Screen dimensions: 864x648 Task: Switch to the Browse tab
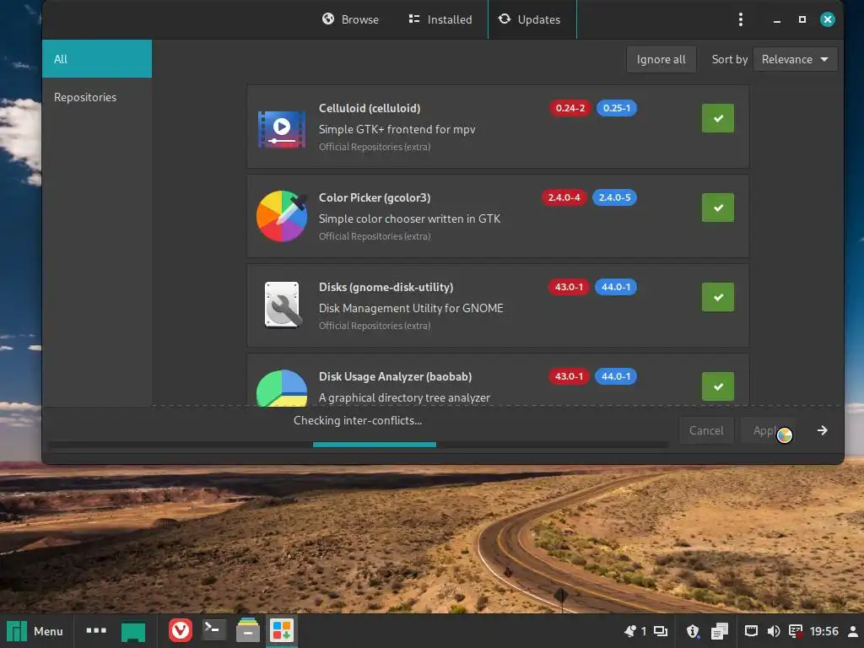click(x=350, y=19)
